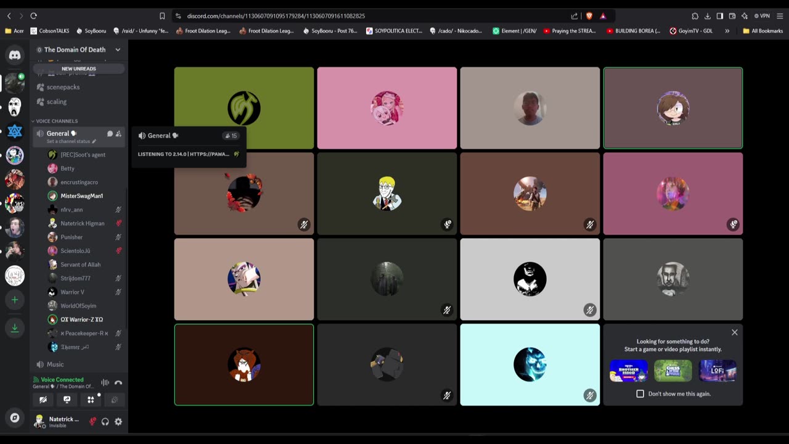The image size is (789, 444).
Task: Close the activity suggestion popup
Action: click(x=734, y=332)
